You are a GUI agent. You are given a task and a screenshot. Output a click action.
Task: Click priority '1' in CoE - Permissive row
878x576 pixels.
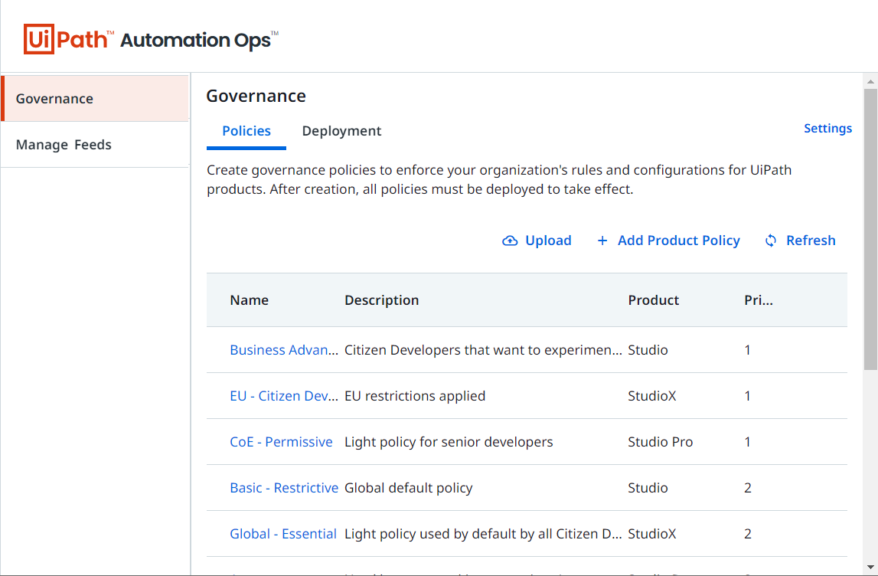coord(748,441)
